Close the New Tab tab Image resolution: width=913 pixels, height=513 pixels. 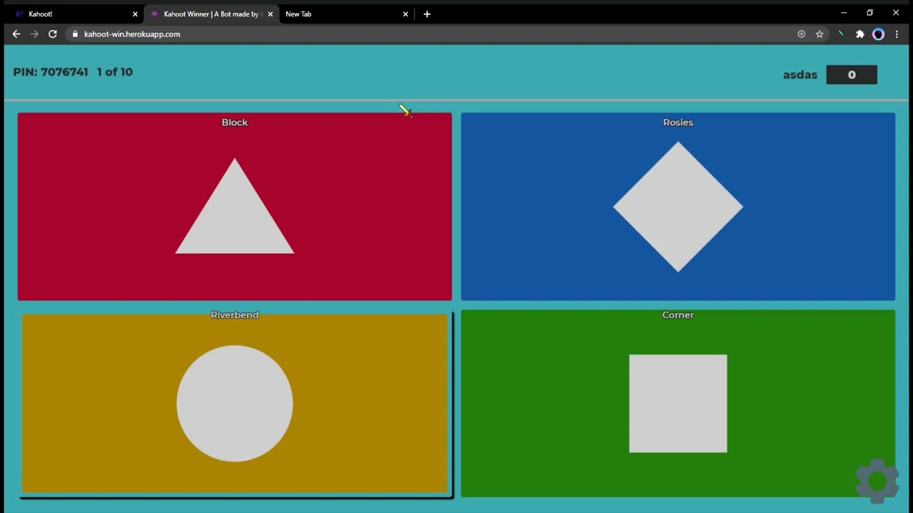pos(406,14)
